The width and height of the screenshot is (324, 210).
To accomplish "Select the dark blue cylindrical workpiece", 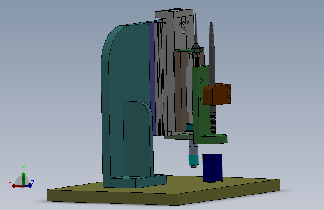I will tap(212, 168).
